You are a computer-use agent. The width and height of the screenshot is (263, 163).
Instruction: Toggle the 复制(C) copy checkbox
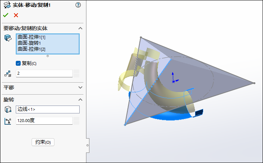pos(18,63)
